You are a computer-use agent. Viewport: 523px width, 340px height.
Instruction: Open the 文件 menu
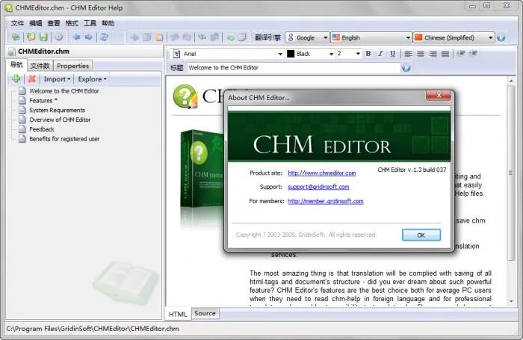17,23
